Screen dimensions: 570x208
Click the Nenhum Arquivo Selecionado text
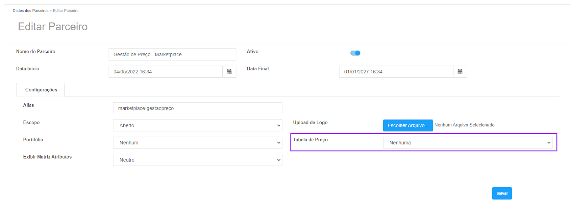click(464, 125)
